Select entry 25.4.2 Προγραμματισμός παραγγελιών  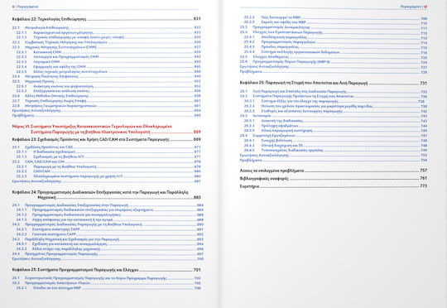coord(335,42)
